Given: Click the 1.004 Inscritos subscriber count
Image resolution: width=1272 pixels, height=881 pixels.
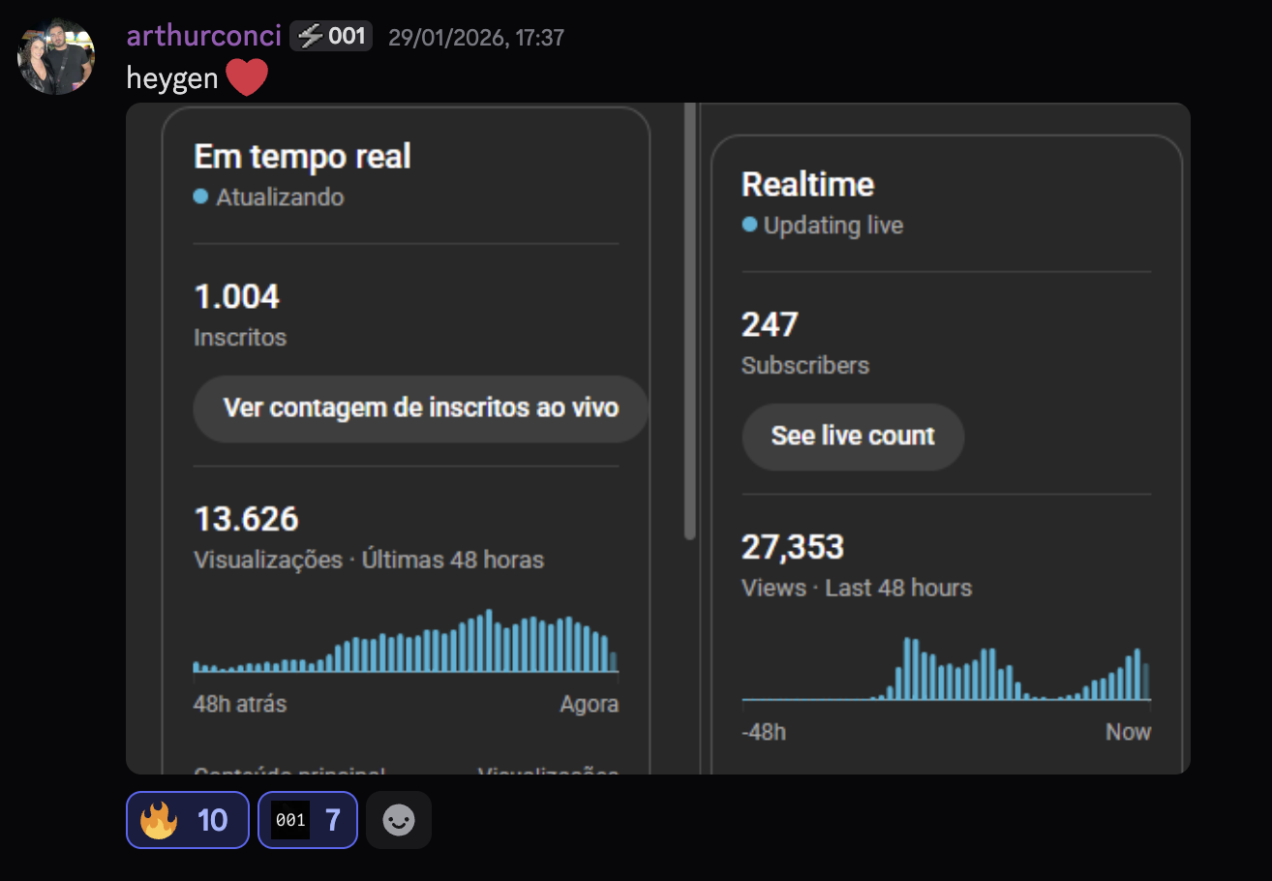Looking at the screenshot, I should click(237, 297).
